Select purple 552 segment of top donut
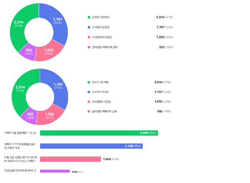Image resolution: width=250 pixels, height=183 pixels. (x=28, y=53)
